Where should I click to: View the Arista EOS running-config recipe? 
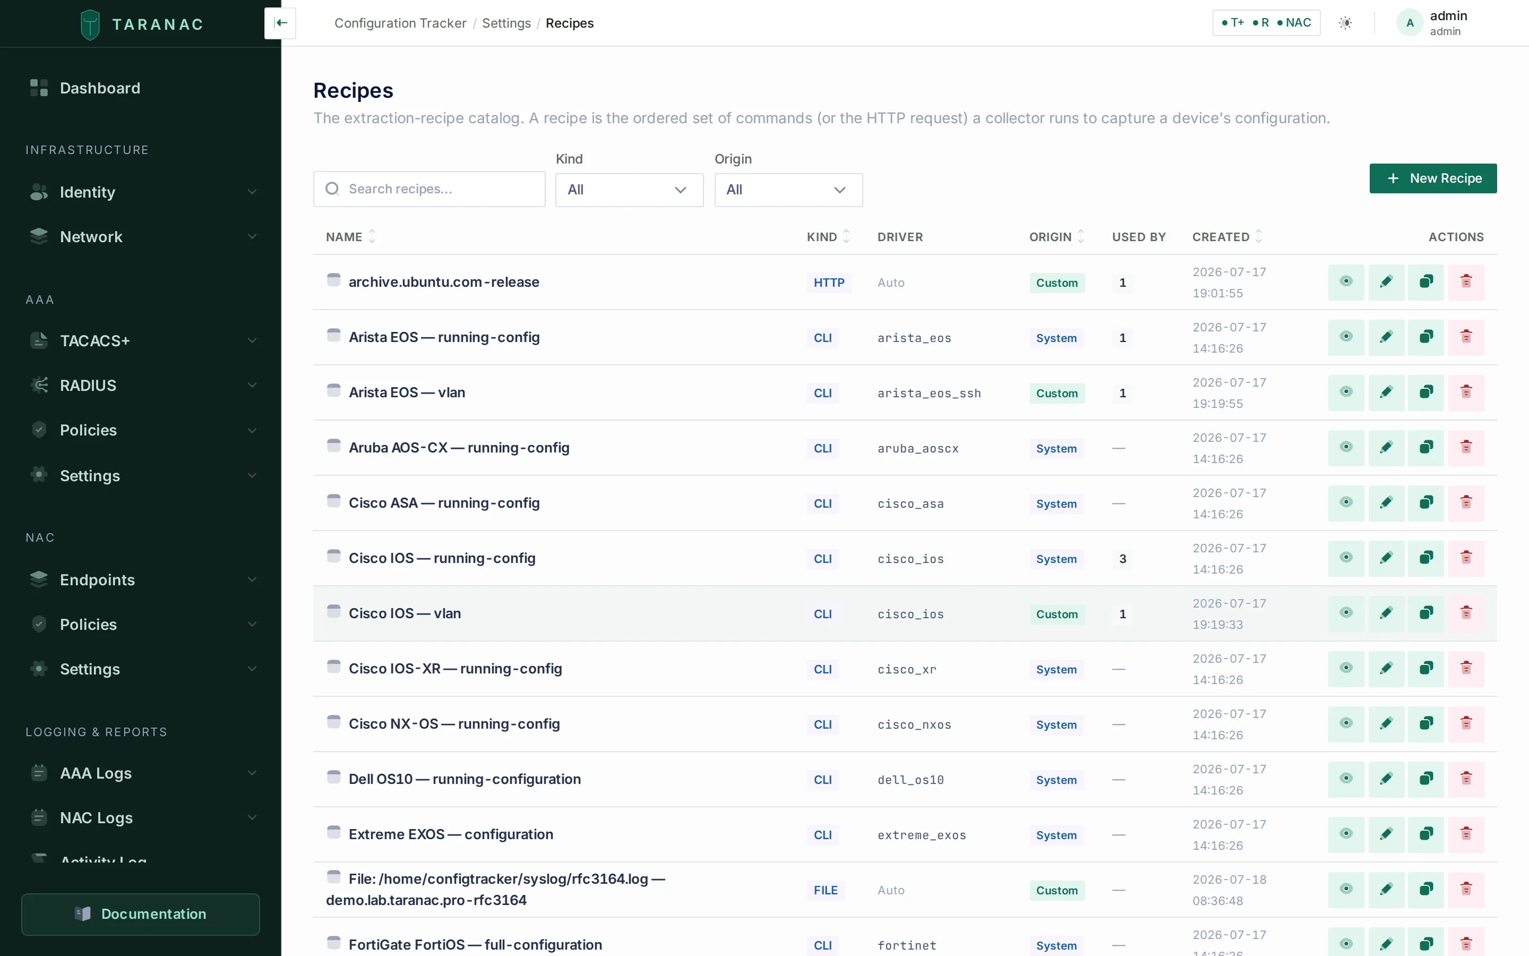coord(1346,337)
